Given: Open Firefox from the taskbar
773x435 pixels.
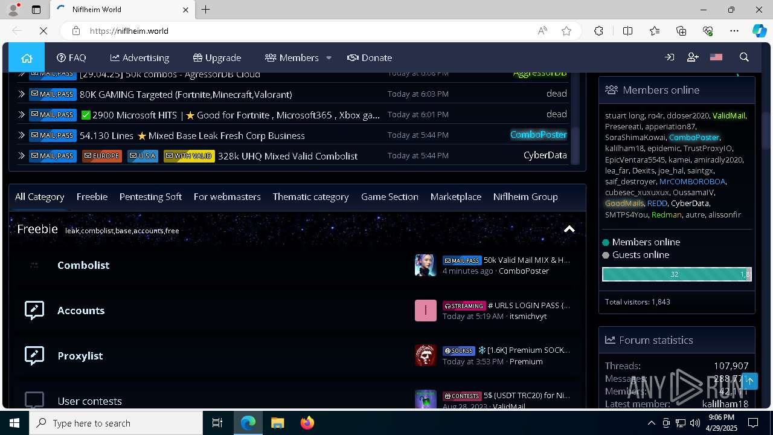Looking at the screenshot, I should (x=307, y=423).
